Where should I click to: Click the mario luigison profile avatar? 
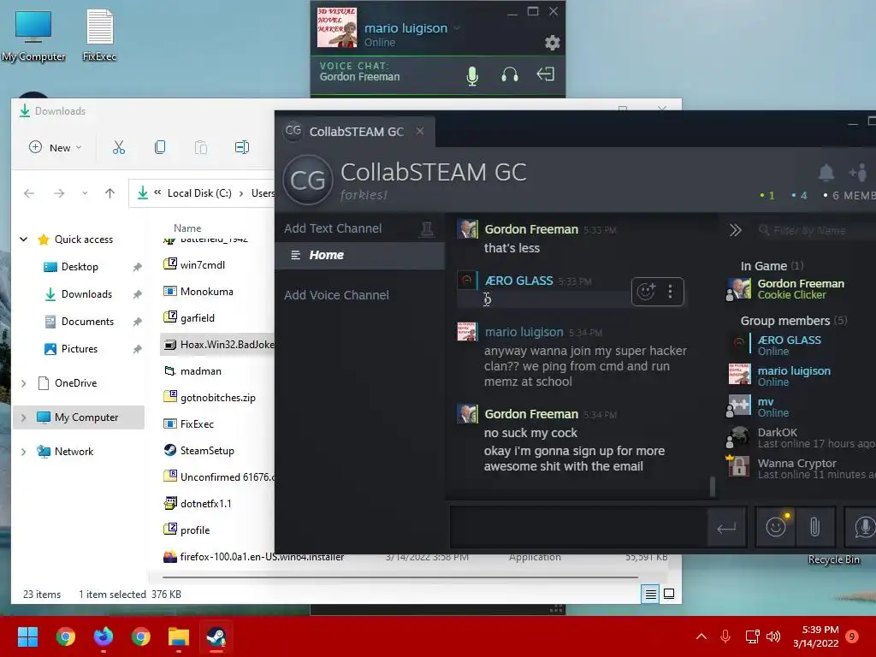pyautogui.click(x=337, y=27)
